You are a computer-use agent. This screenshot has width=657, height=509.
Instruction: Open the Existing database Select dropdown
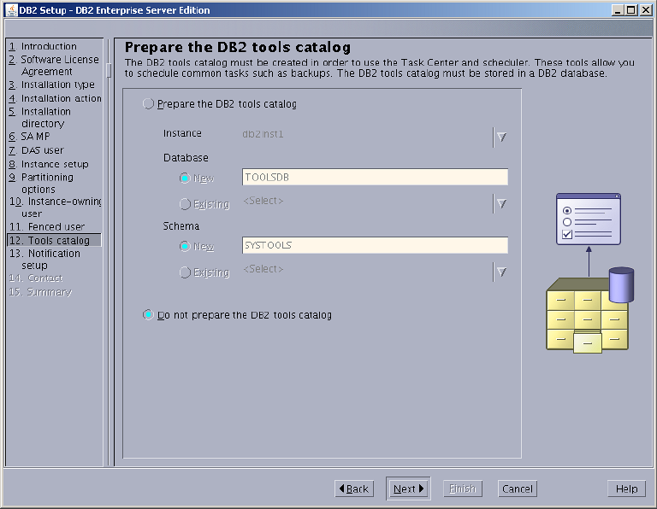coord(501,203)
